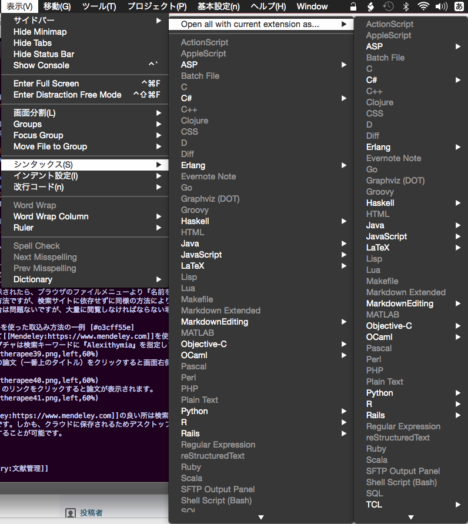Choose Batch File in the Syntax submenu
Image resolution: width=468 pixels, height=524 pixels.
coord(261,76)
